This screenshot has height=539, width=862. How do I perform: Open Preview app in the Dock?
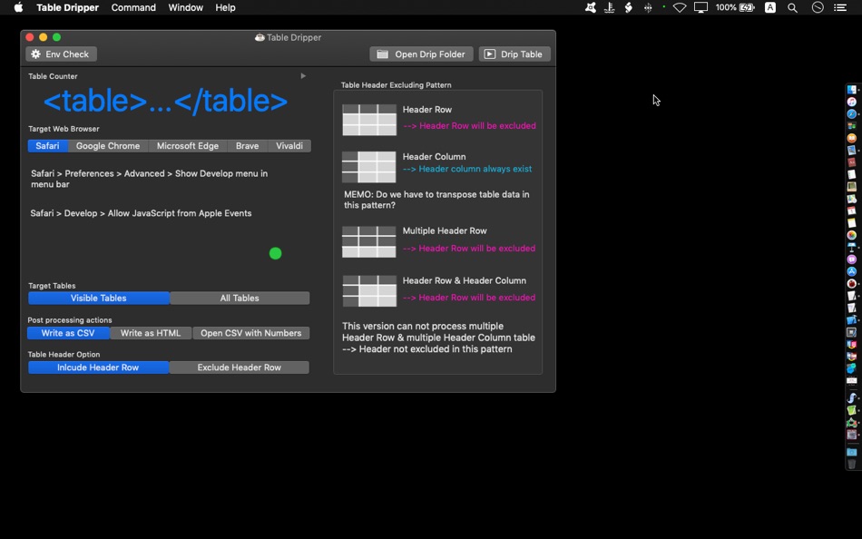pyautogui.click(x=851, y=150)
